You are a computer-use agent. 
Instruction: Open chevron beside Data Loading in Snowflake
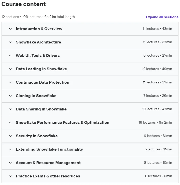(10, 69)
